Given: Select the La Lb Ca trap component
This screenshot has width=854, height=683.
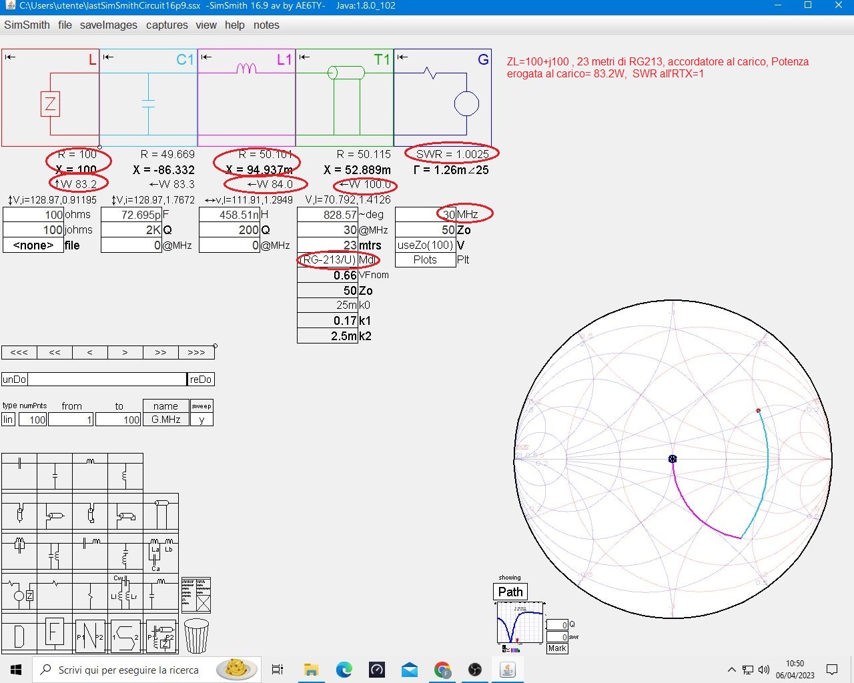Looking at the screenshot, I should coord(161,554).
